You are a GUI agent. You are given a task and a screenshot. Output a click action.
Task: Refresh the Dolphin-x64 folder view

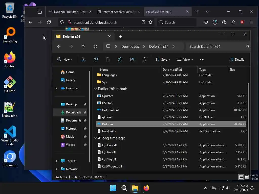pyautogui.click(x=95, y=46)
